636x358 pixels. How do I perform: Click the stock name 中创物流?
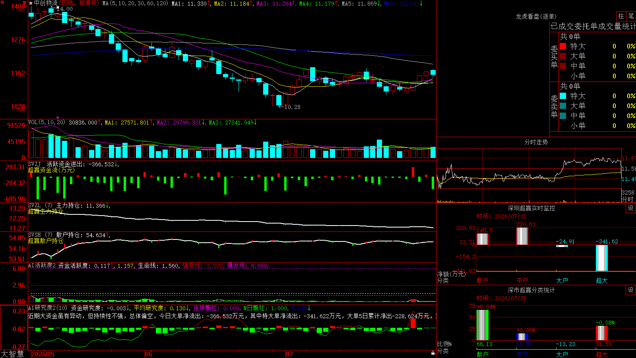pos(46,3)
